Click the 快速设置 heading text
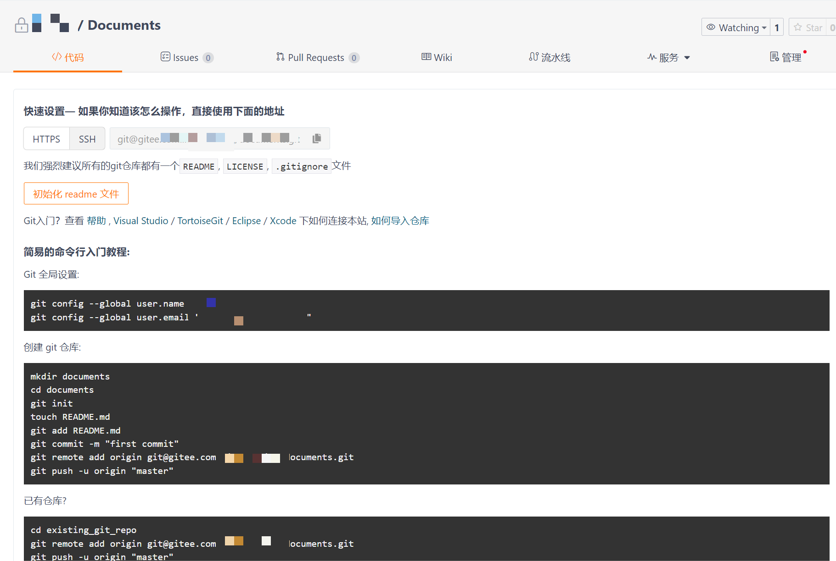 (154, 111)
